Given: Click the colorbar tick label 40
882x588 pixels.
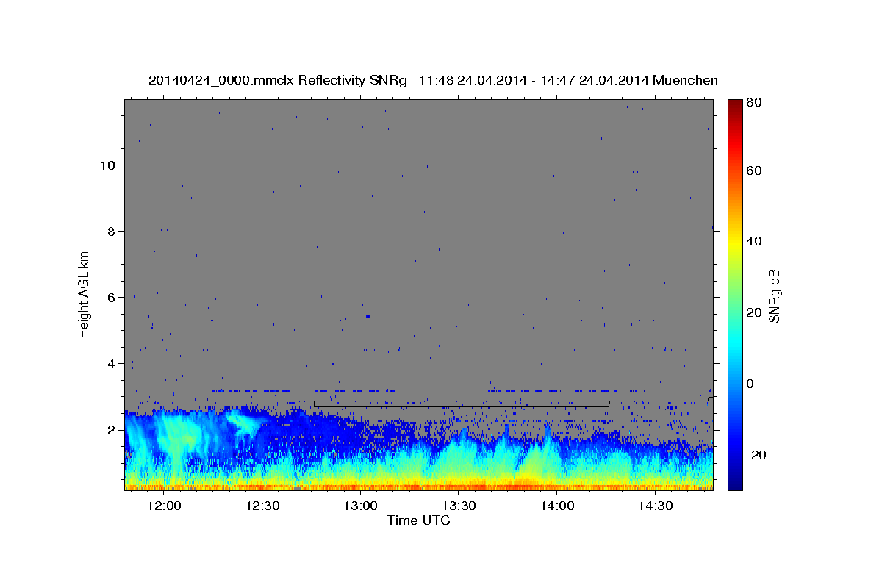Looking at the screenshot, I should (755, 241).
